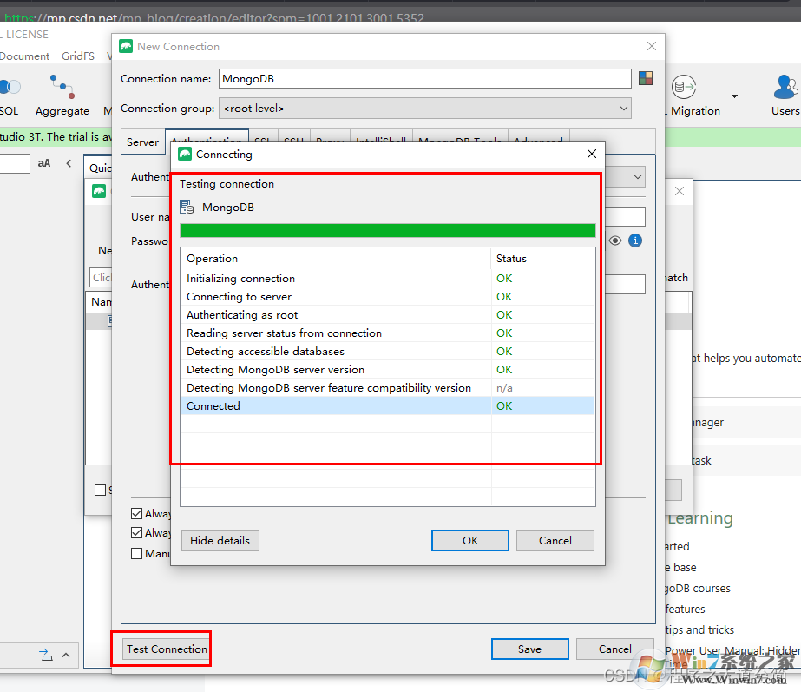Screen dimensions: 801x692
Task: Select 'Initializing connection' row
Action: (388, 278)
